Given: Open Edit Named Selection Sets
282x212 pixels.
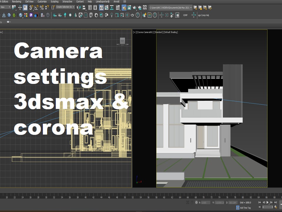Looking at the screenshot, I should (x=53, y=7).
